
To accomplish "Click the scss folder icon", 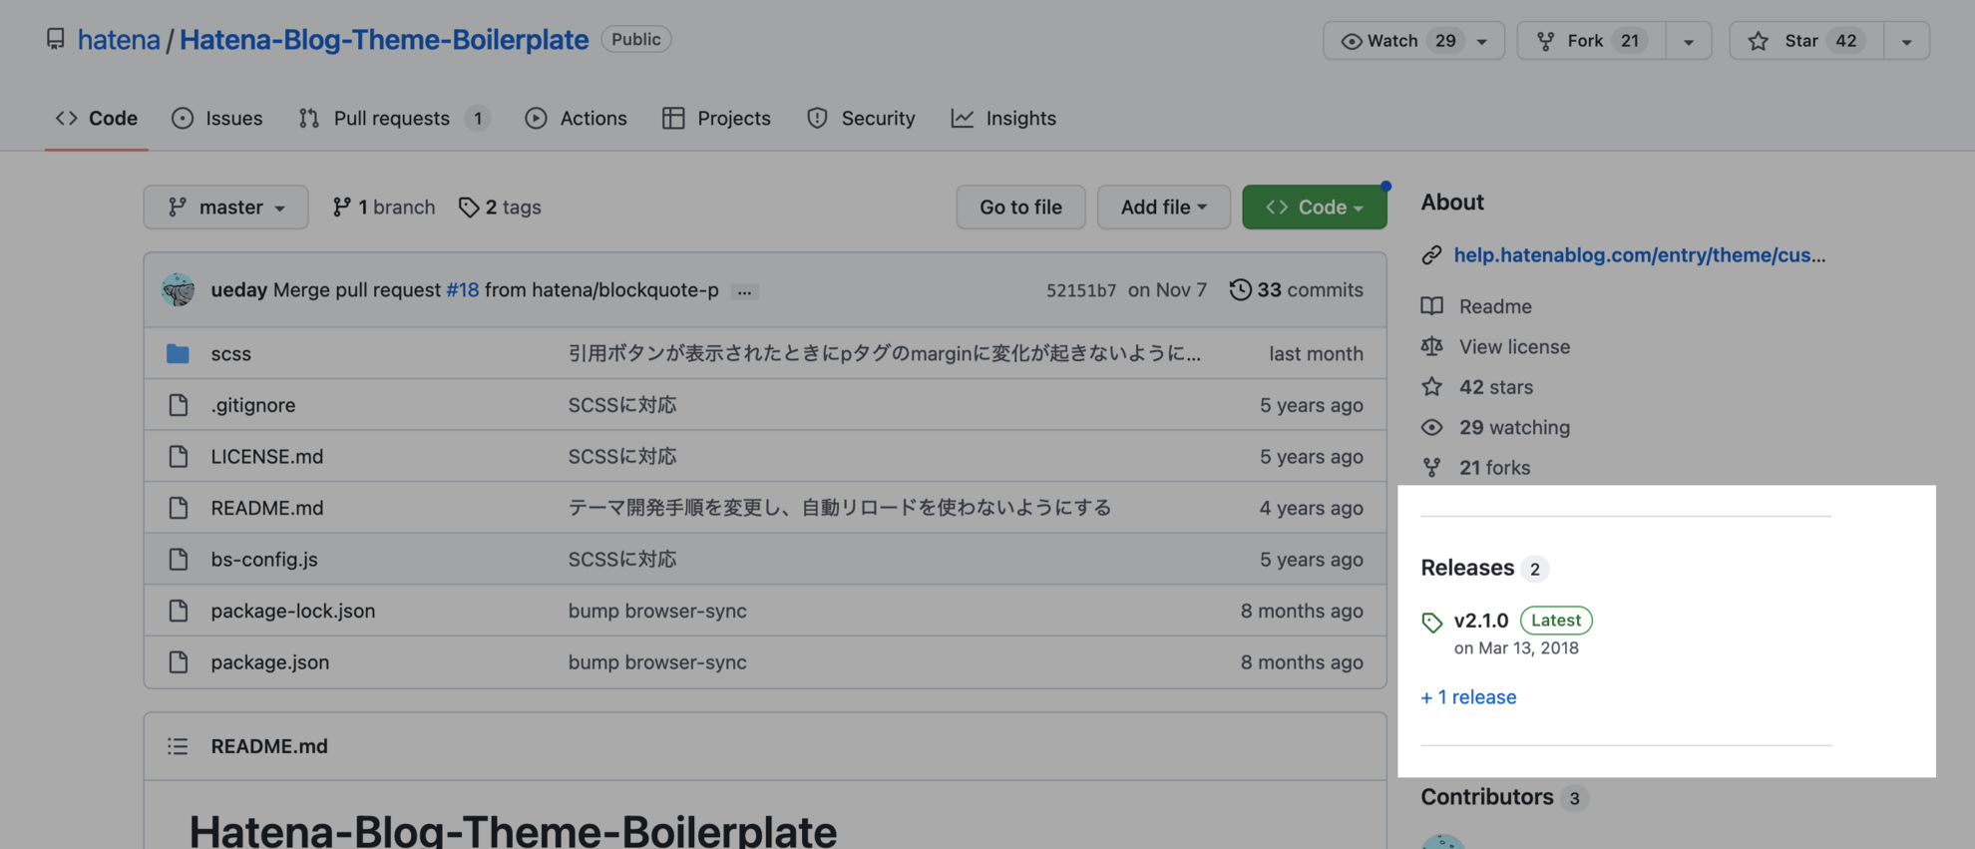I will coord(178,353).
